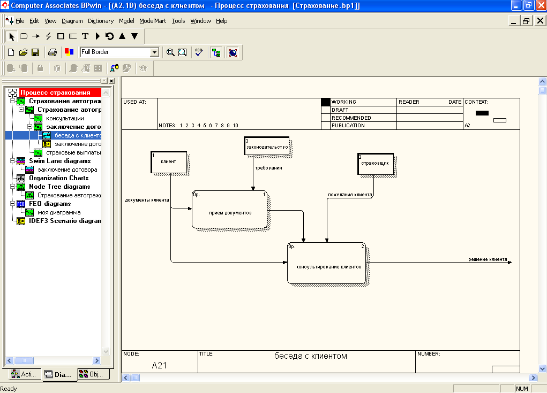Click the Organization Charts tree icon
The image size is (547, 393).
coord(21,178)
